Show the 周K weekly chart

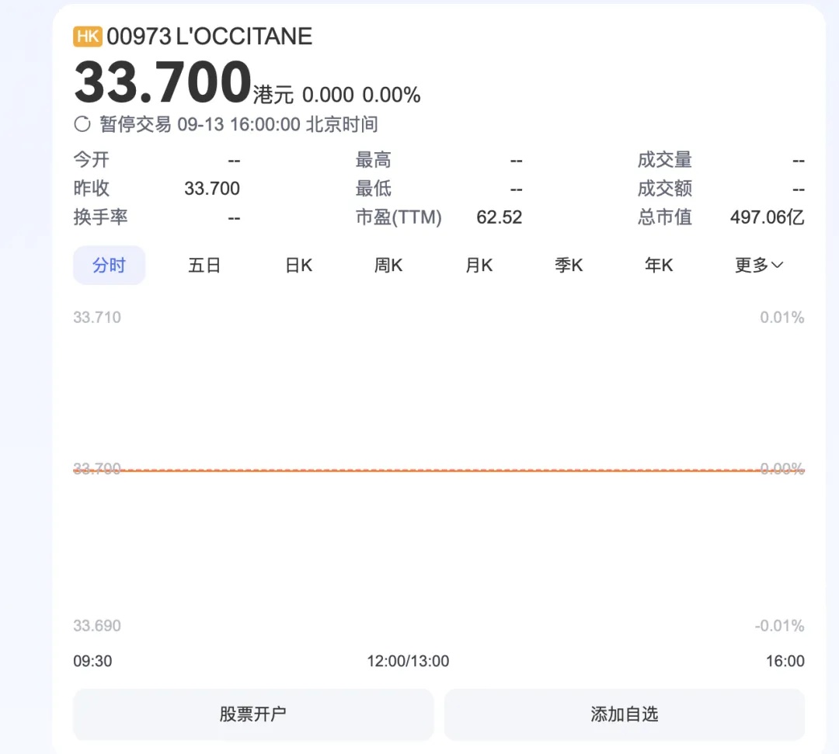[x=388, y=266]
